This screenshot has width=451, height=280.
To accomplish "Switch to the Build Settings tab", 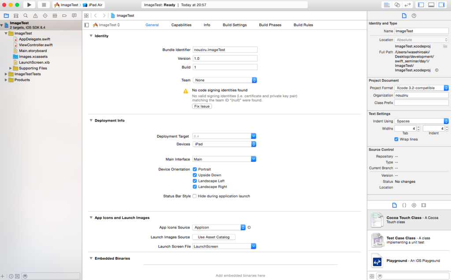I will 235,25.
